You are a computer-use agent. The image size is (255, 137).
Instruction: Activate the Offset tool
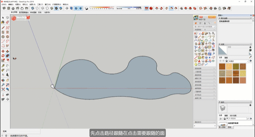coord(8,60)
